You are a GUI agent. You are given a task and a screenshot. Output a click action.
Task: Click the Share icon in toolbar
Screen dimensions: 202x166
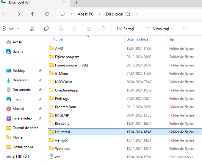coord(89,29)
